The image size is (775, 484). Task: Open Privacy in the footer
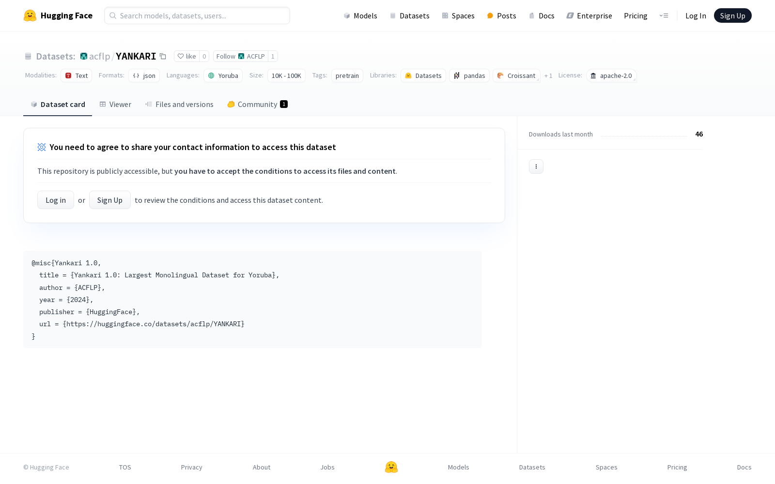click(x=192, y=467)
